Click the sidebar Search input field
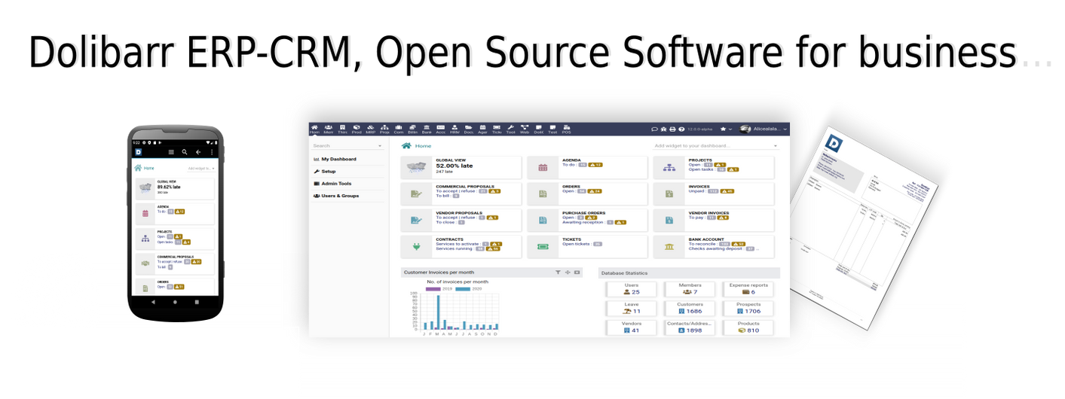 click(x=346, y=146)
